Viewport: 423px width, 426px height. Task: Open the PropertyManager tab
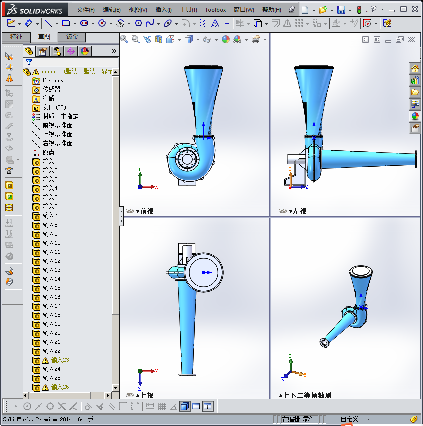click(x=43, y=51)
